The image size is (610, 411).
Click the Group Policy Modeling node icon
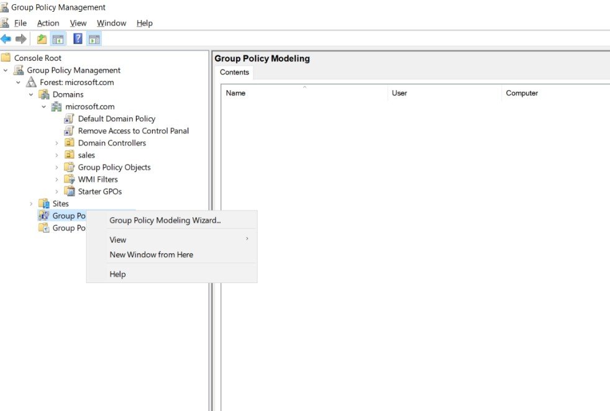coord(43,215)
